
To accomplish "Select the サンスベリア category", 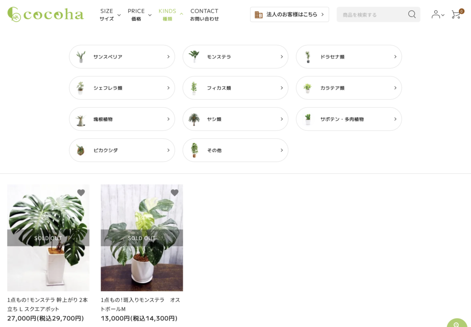I will point(122,57).
